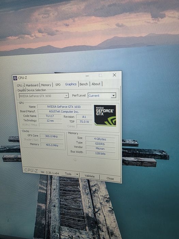Click the GFX Core clock '300.0 MHz'
This screenshot has height=239, width=179.
(x=51, y=136)
